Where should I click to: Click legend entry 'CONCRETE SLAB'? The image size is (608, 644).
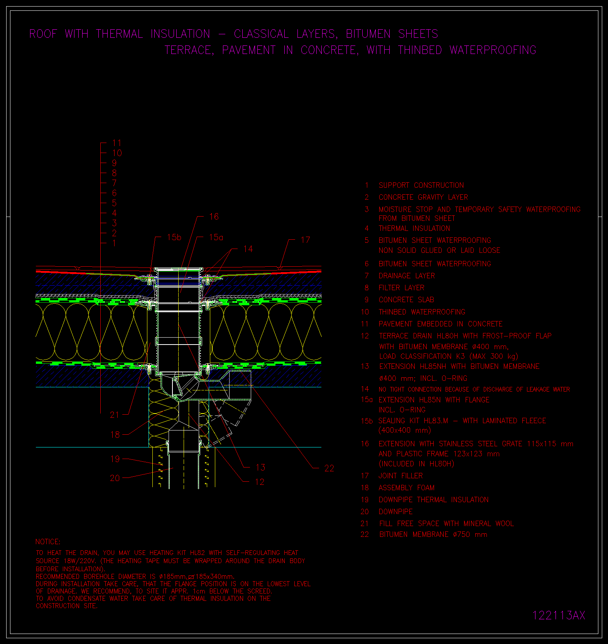(x=406, y=300)
